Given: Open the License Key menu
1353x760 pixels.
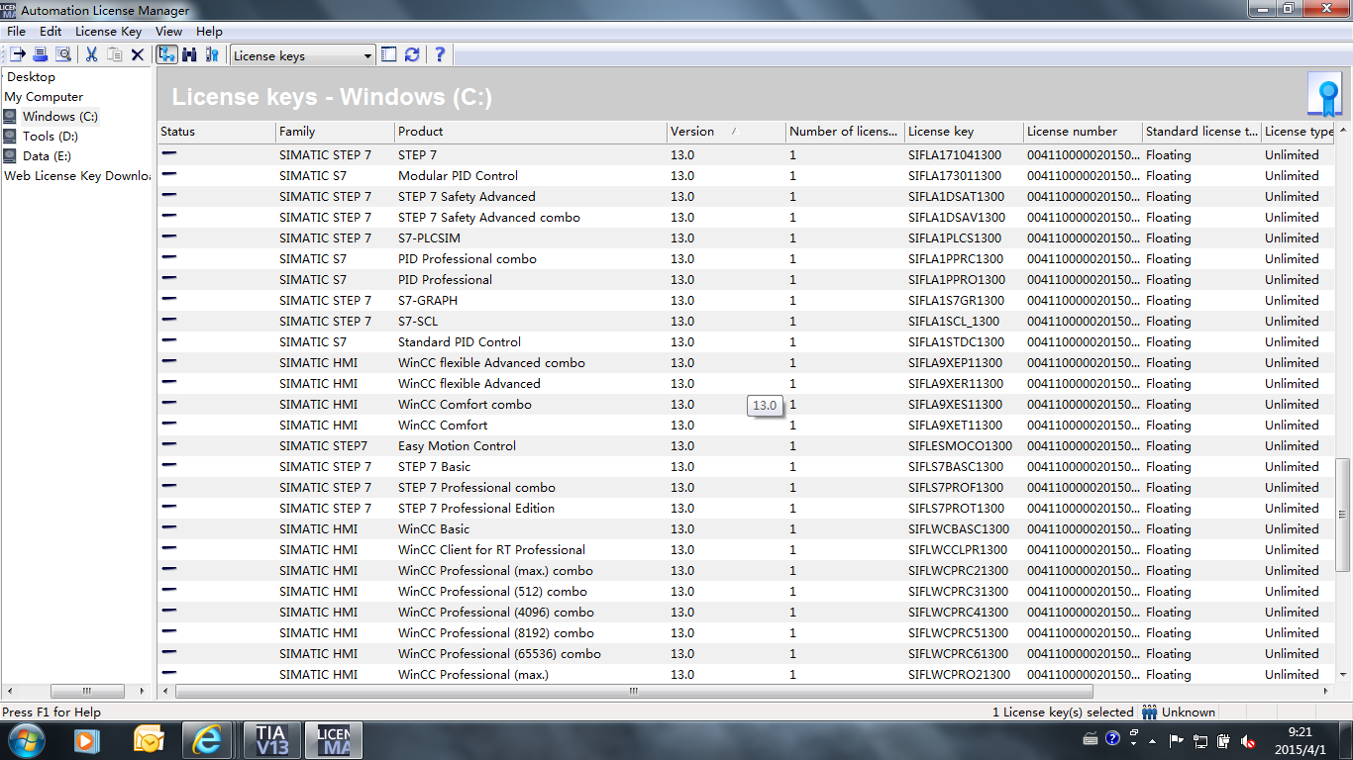Looking at the screenshot, I should tap(109, 32).
